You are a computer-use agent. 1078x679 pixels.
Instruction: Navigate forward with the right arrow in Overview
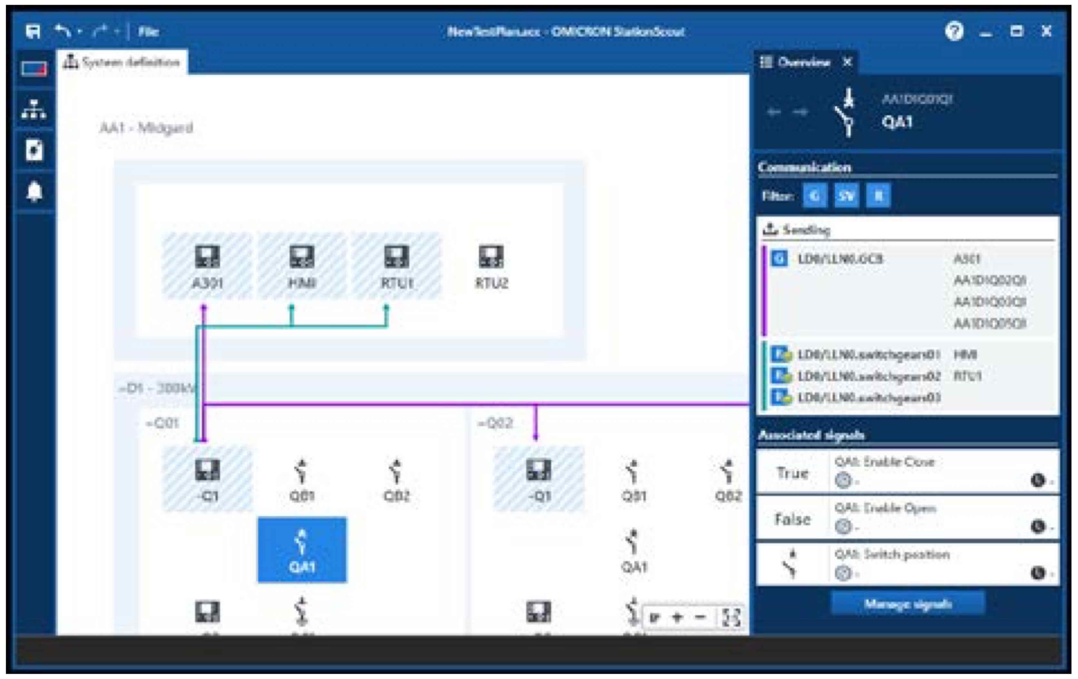pos(800,112)
